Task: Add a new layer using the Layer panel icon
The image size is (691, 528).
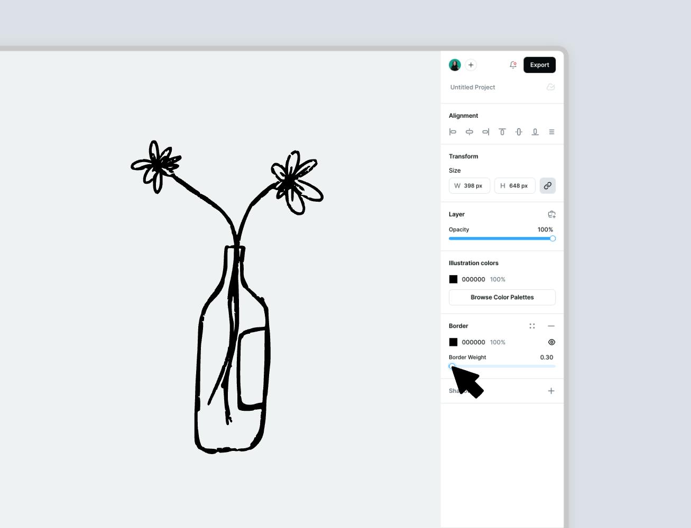Action: coord(551,214)
